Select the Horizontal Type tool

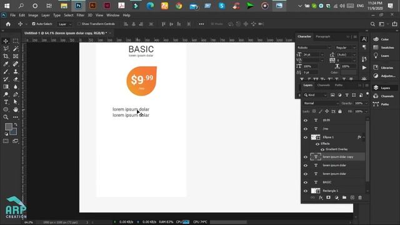click(x=6, y=102)
